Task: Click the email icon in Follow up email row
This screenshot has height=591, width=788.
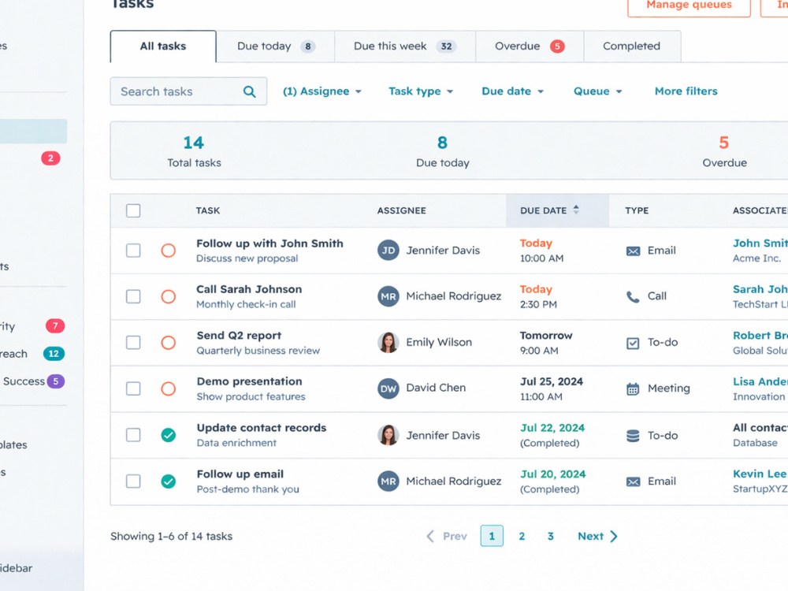Action: (x=633, y=482)
